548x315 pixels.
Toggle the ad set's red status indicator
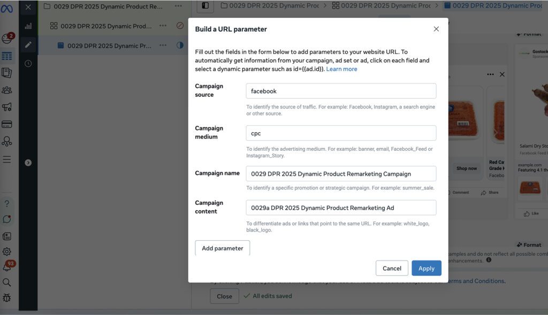point(180,26)
